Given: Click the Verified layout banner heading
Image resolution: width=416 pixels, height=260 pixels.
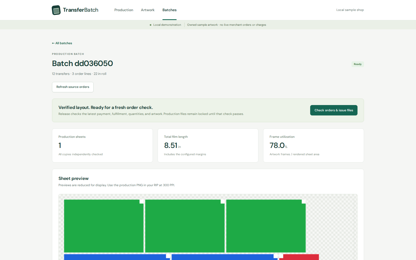Looking at the screenshot, I should click(x=106, y=107).
